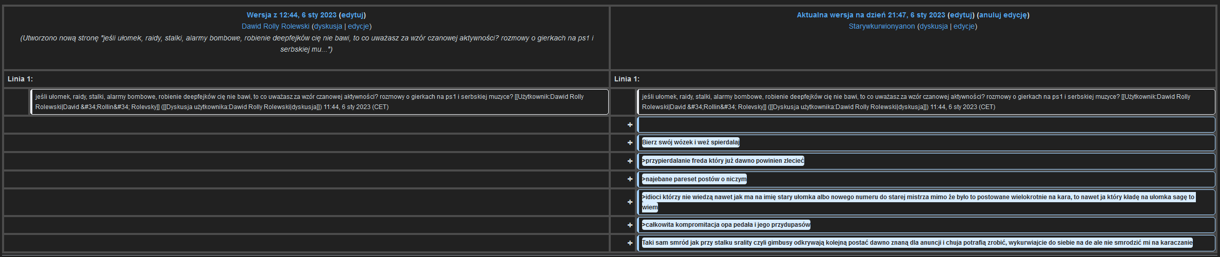Viewport: 1220px width, 257px height.
Task: Click the right 'Linia 1:' header
Action: [627, 79]
